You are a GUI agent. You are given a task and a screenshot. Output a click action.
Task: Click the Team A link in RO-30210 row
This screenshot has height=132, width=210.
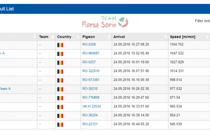pos(5,89)
